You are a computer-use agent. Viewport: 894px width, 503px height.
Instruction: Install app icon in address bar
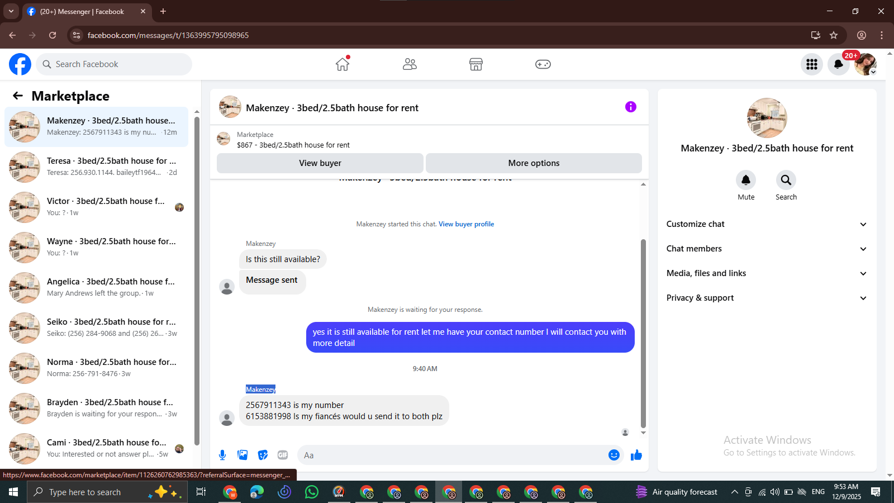point(816,35)
